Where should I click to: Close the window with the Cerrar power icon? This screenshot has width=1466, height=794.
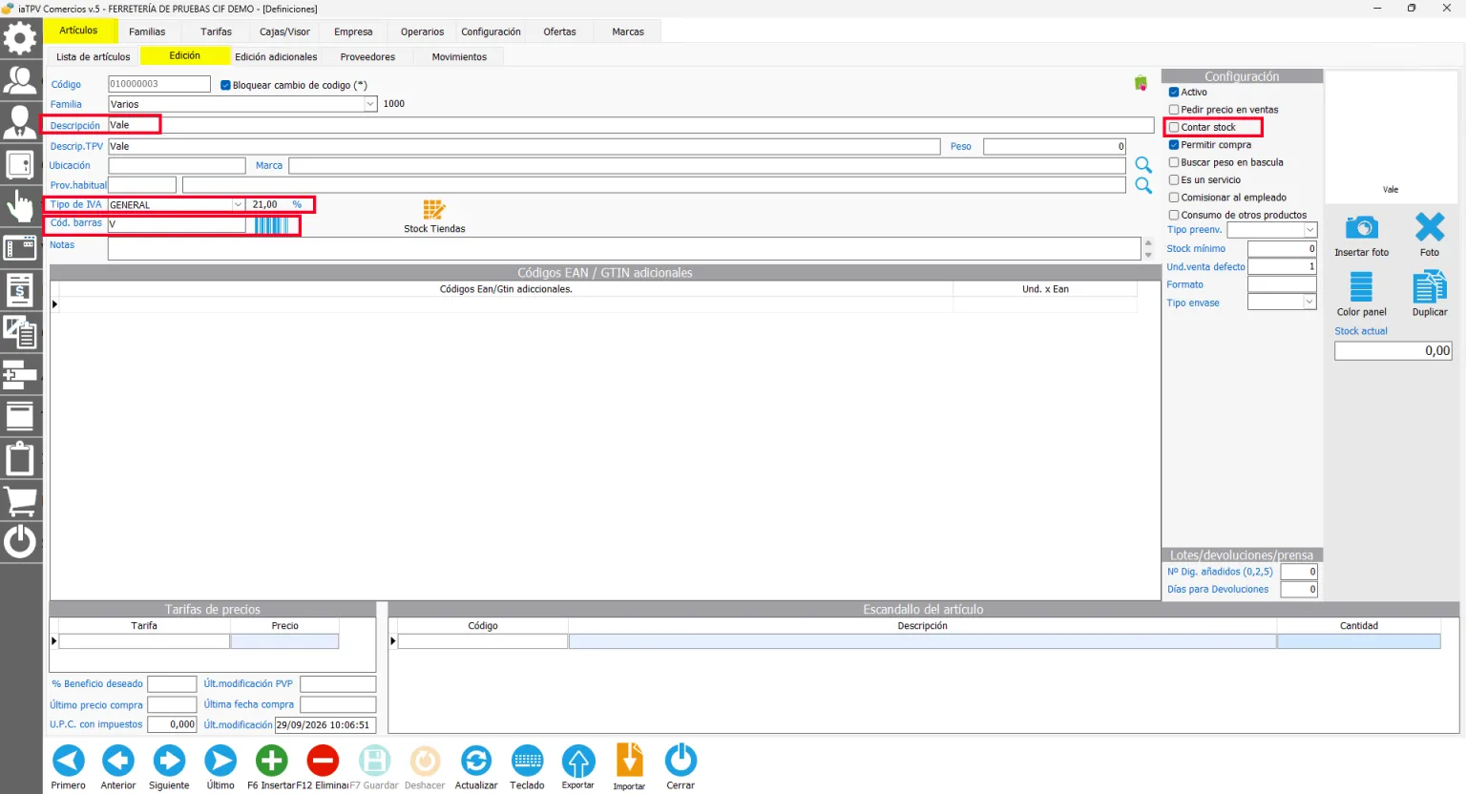click(x=681, y=761)
